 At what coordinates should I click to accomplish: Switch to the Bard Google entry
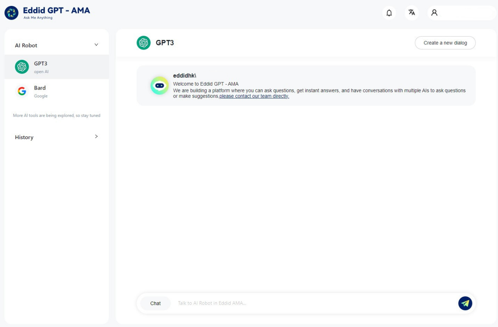pos(57,91)
